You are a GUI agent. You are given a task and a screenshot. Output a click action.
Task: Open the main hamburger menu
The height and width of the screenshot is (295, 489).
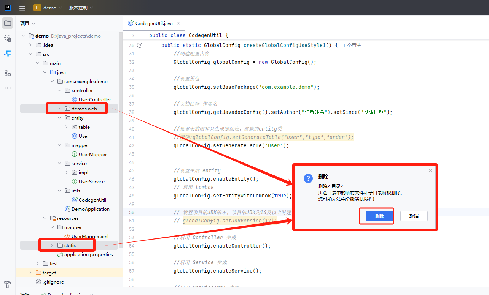tap(22, 8)
